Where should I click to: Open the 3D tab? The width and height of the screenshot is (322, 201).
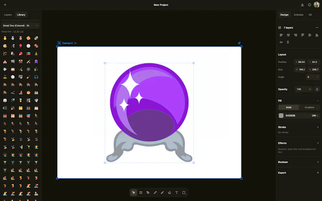[x=310, y=15]
